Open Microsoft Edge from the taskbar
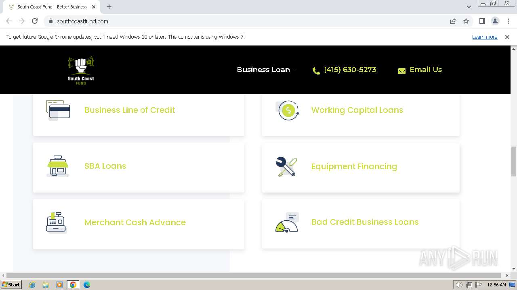The height and width of the screenshot is (290, 517). pyautogui.click(x=87, y=285)
